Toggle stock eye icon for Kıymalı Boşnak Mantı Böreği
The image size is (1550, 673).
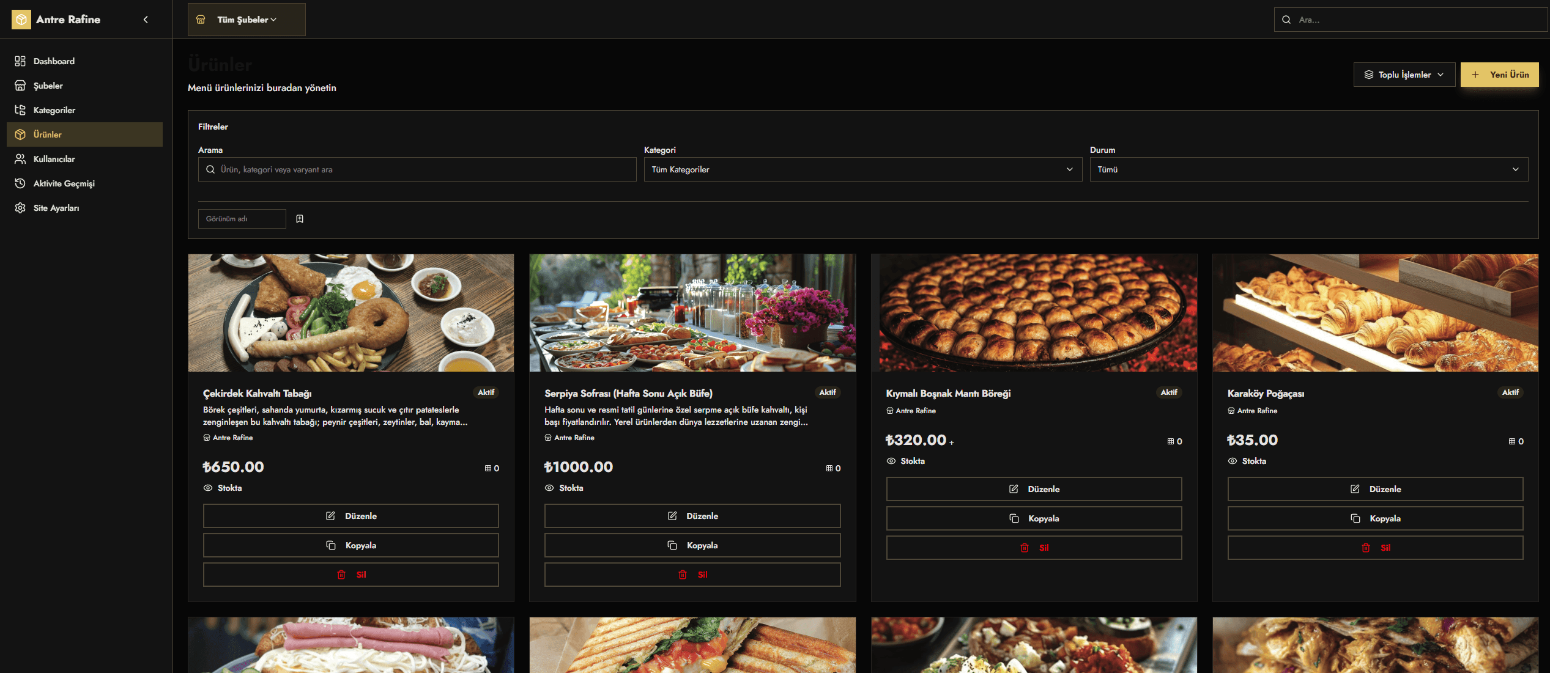[891, 461]
